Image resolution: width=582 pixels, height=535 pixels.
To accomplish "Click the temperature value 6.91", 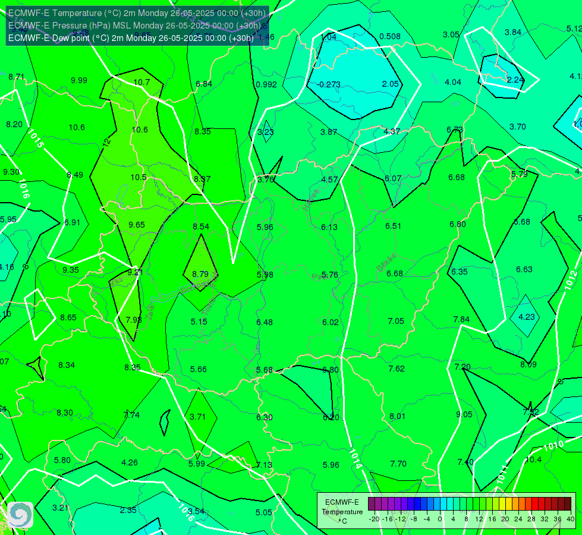I will coord(73,222).
